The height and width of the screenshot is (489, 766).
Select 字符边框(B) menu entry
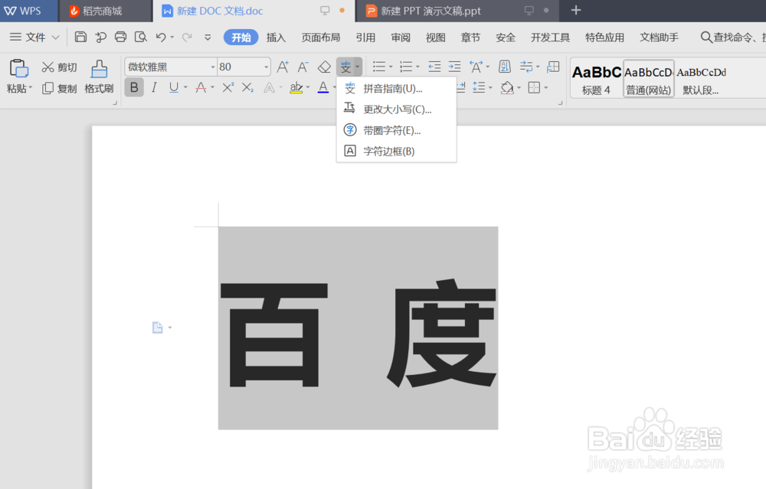(x=397, y=152)
